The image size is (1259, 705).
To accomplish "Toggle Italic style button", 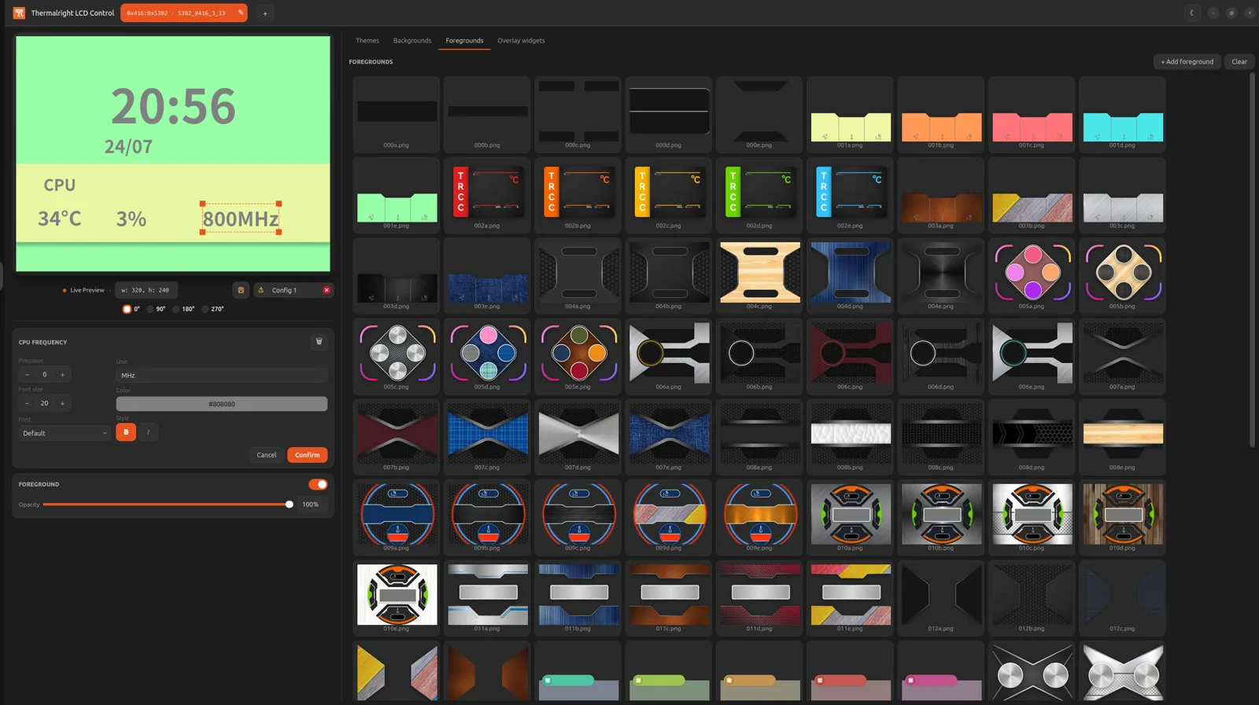I will pos(148,431).
